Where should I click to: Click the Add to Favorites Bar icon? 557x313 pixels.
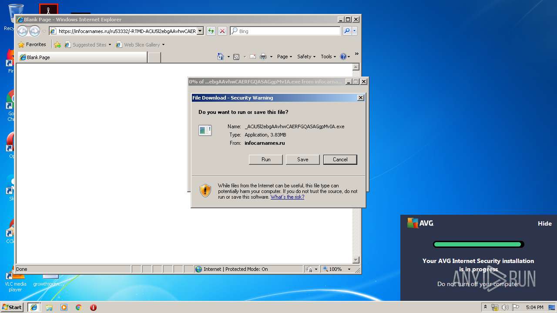coord(57,44)
